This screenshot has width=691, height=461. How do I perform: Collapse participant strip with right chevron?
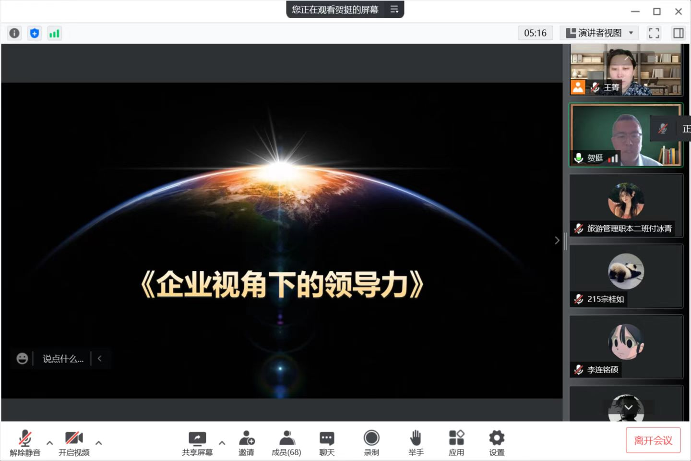(557, 240)
